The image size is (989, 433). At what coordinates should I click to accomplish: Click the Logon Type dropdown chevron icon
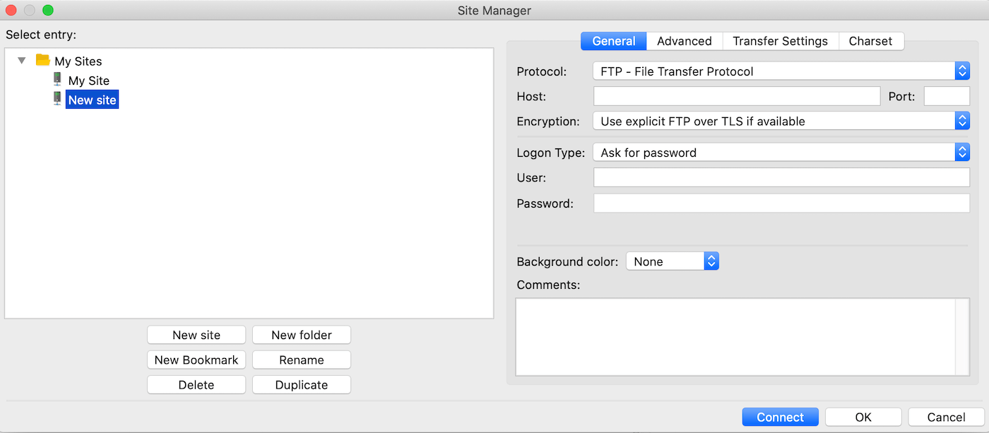pos(962,152)
